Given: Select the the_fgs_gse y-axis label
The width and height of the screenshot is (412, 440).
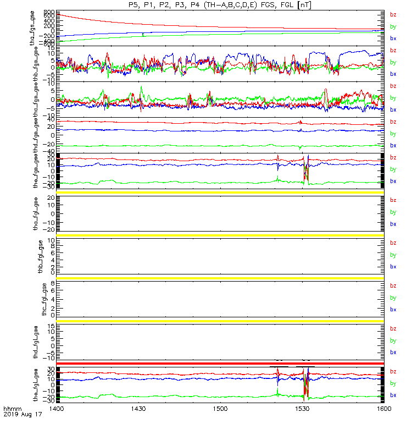Looking at the screenshot, I should pos(36,171).
